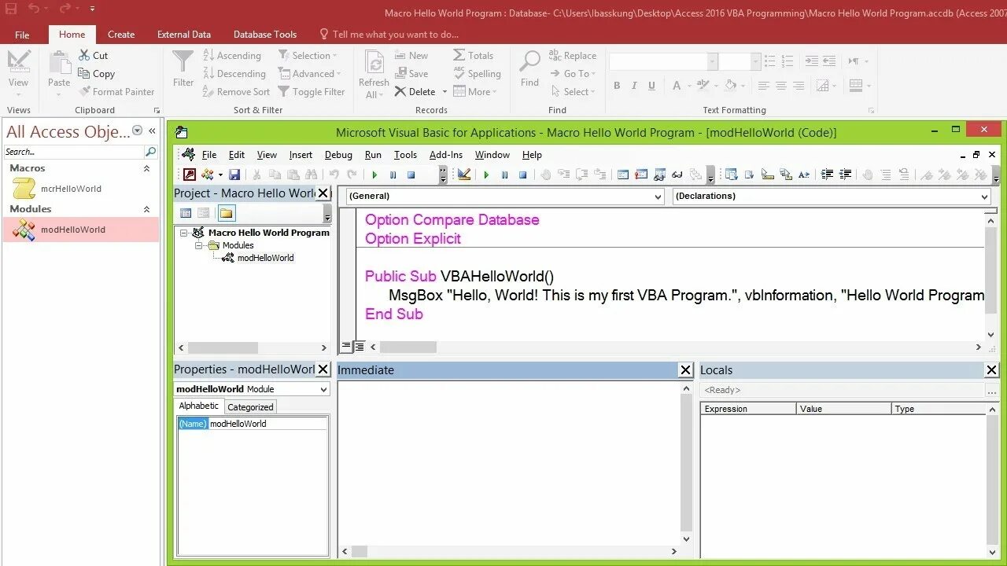Open the (General) object dropdown

658,197
